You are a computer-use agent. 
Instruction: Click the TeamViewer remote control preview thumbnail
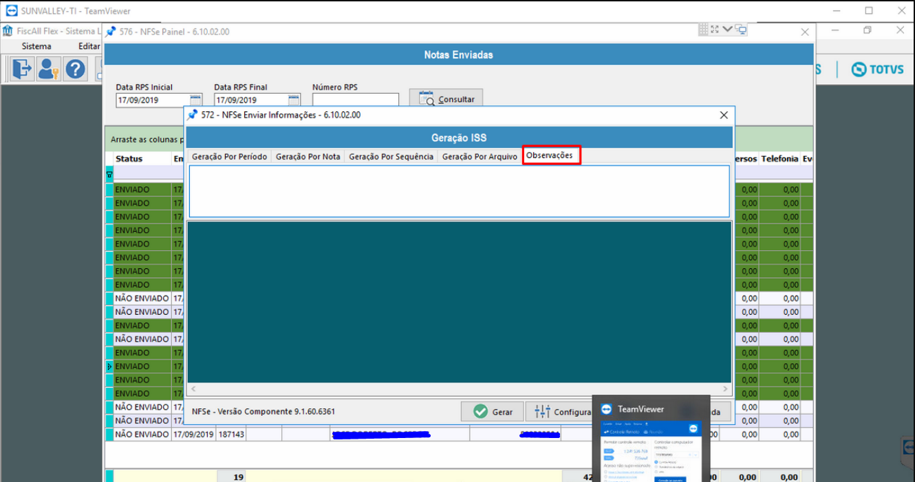tap(651, 451)
